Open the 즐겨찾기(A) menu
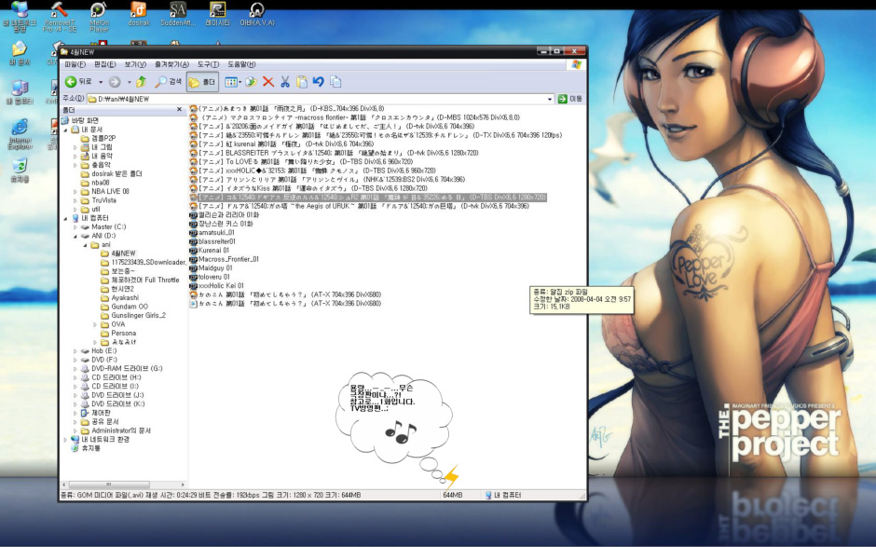This screenshot has height=547, width=876. tap(172, 65)
